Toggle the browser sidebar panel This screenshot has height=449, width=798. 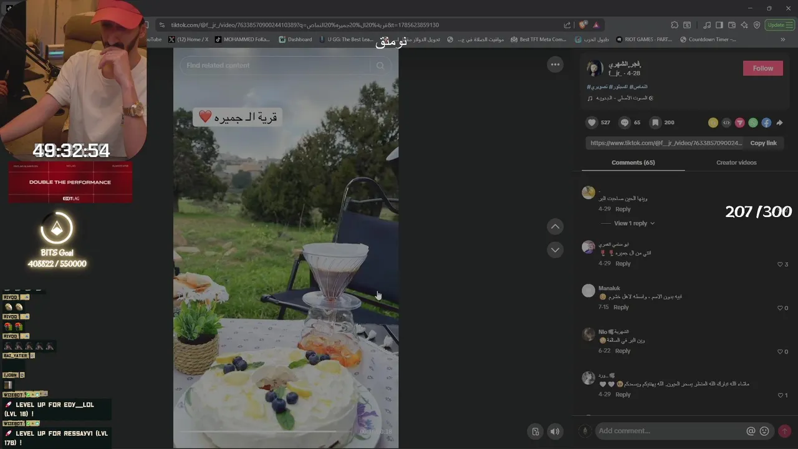(x=719, y=25)
